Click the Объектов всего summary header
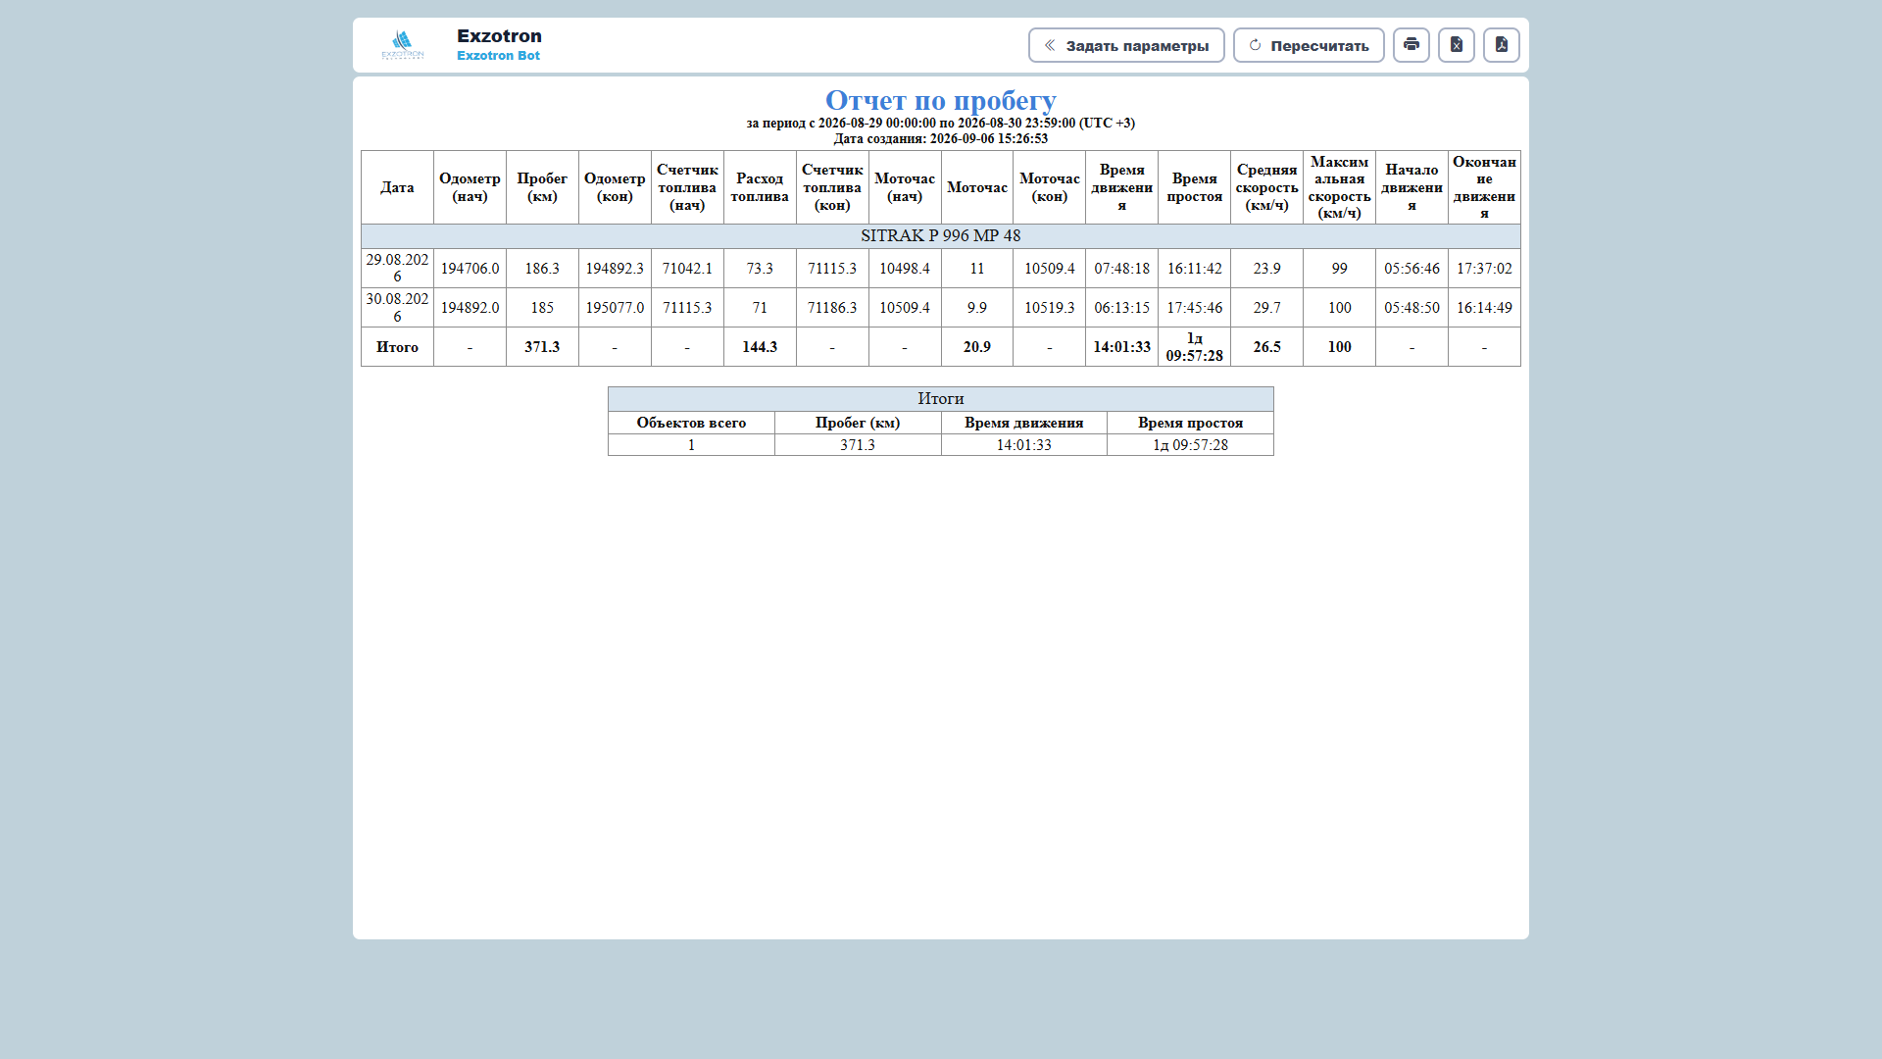 click(x=691, y=423)
